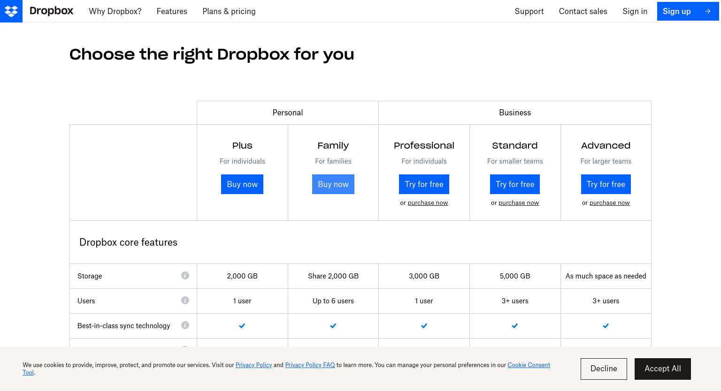
Task: Click the Plus plan title
Action: [242, 145]
